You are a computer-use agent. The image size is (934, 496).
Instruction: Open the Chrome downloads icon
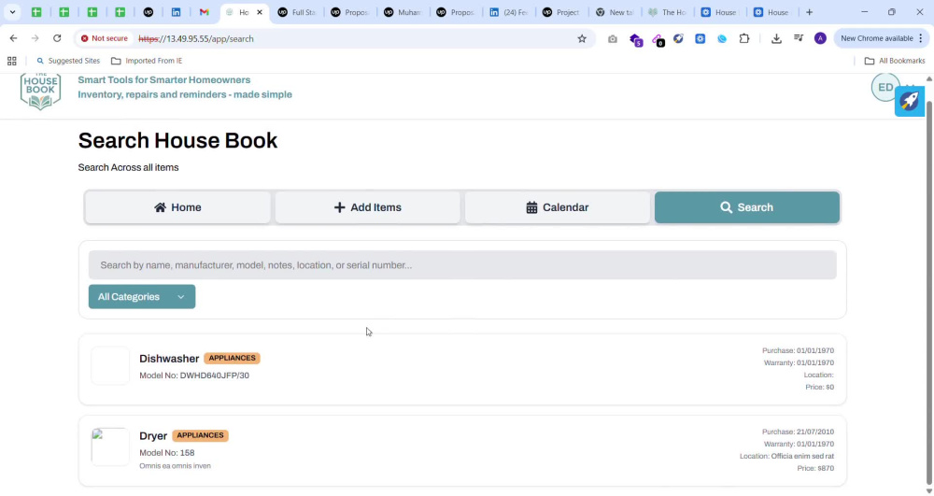776,38
